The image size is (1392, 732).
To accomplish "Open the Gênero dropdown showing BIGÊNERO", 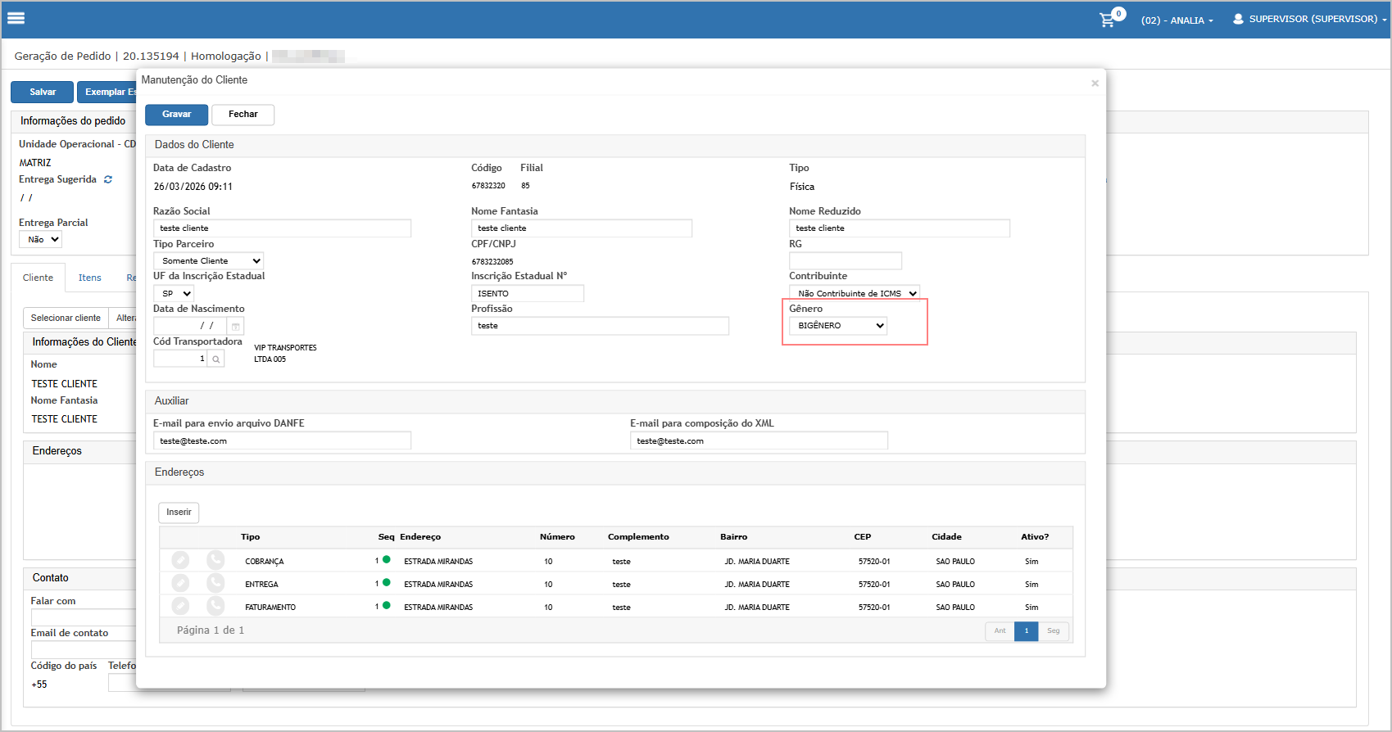I will point(837,326).
